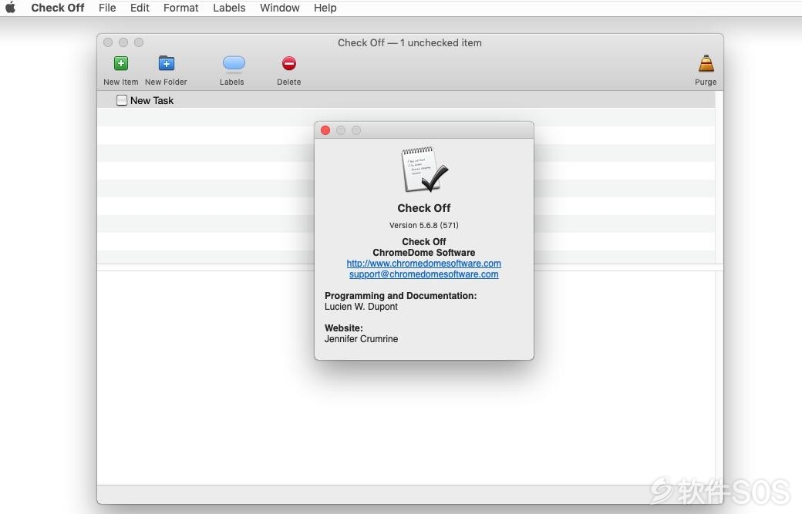This screenshot has height=514, width=802.
Task: Click the main window title 'Check Off — 1 unchecked item'
Action: pyautogui.click(x=409, y=43)
